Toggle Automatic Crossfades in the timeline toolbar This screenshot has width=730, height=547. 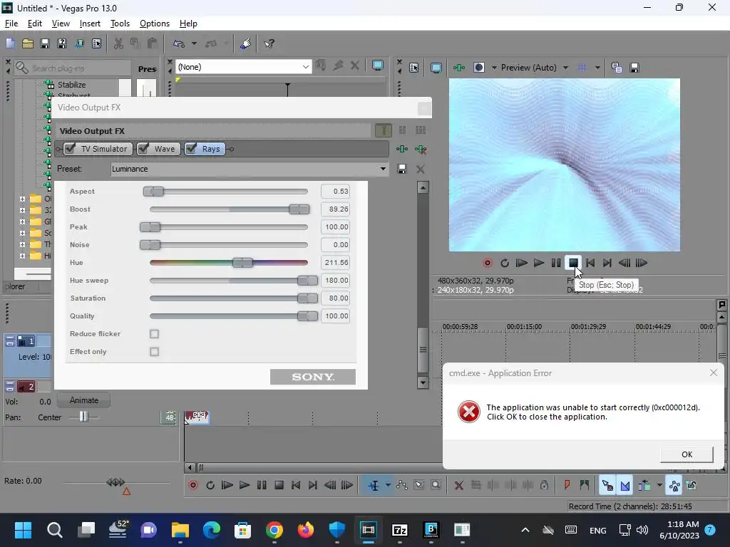(624, 486)
